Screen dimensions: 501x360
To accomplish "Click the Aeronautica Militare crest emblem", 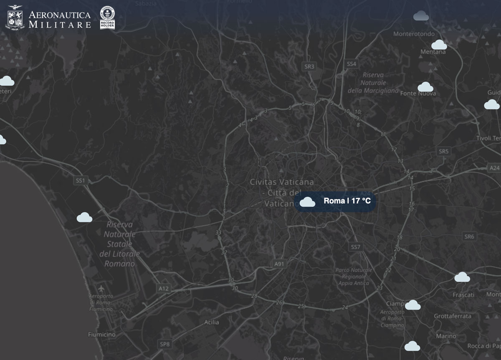I will pos(15,17).
